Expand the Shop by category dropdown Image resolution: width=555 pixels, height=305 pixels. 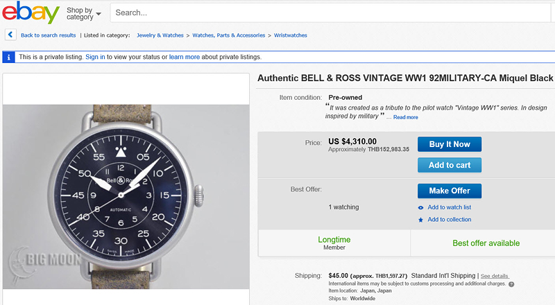point(84,13)
